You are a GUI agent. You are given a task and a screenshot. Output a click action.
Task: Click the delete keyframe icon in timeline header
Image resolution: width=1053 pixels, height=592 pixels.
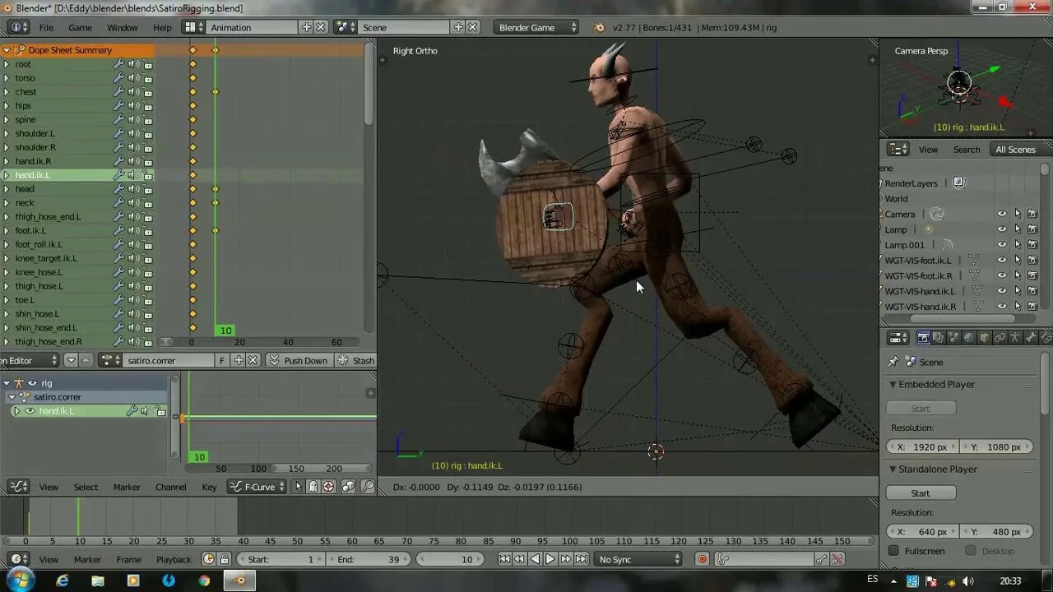click(837, 559)
